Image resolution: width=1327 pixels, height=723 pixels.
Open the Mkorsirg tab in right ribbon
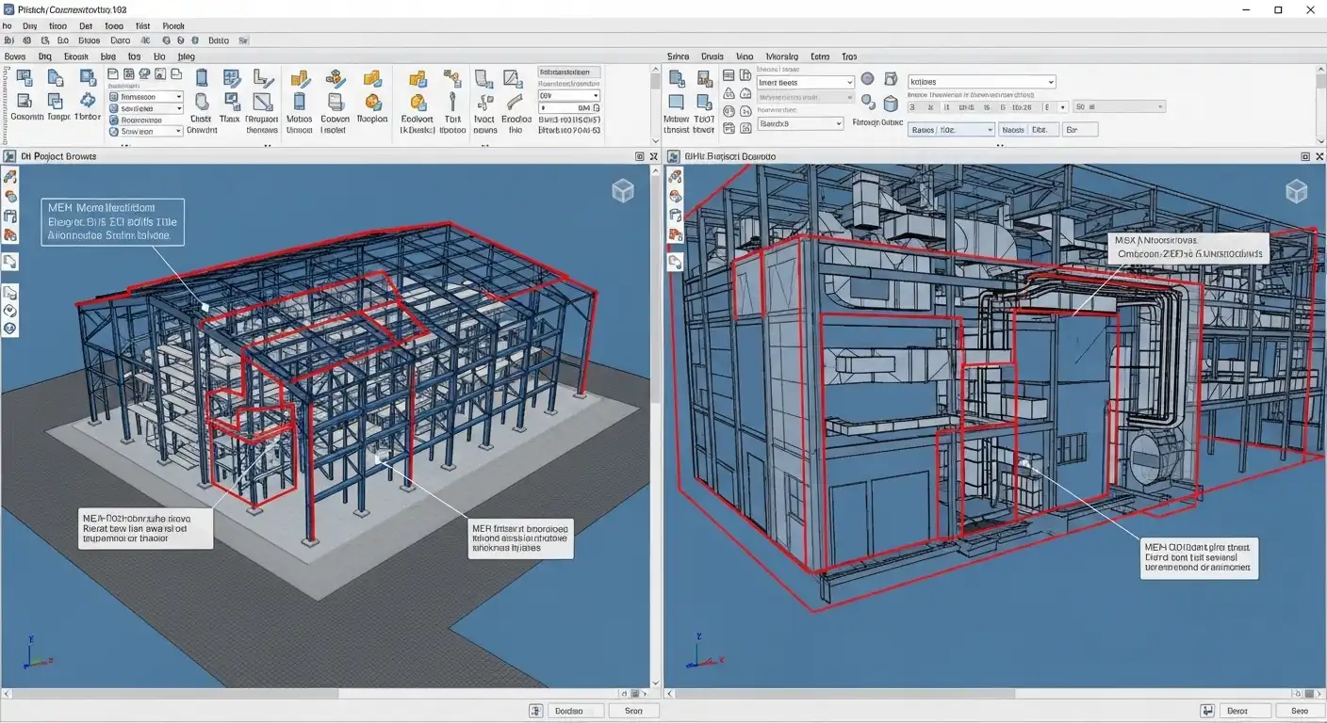[x=781, y=56]
